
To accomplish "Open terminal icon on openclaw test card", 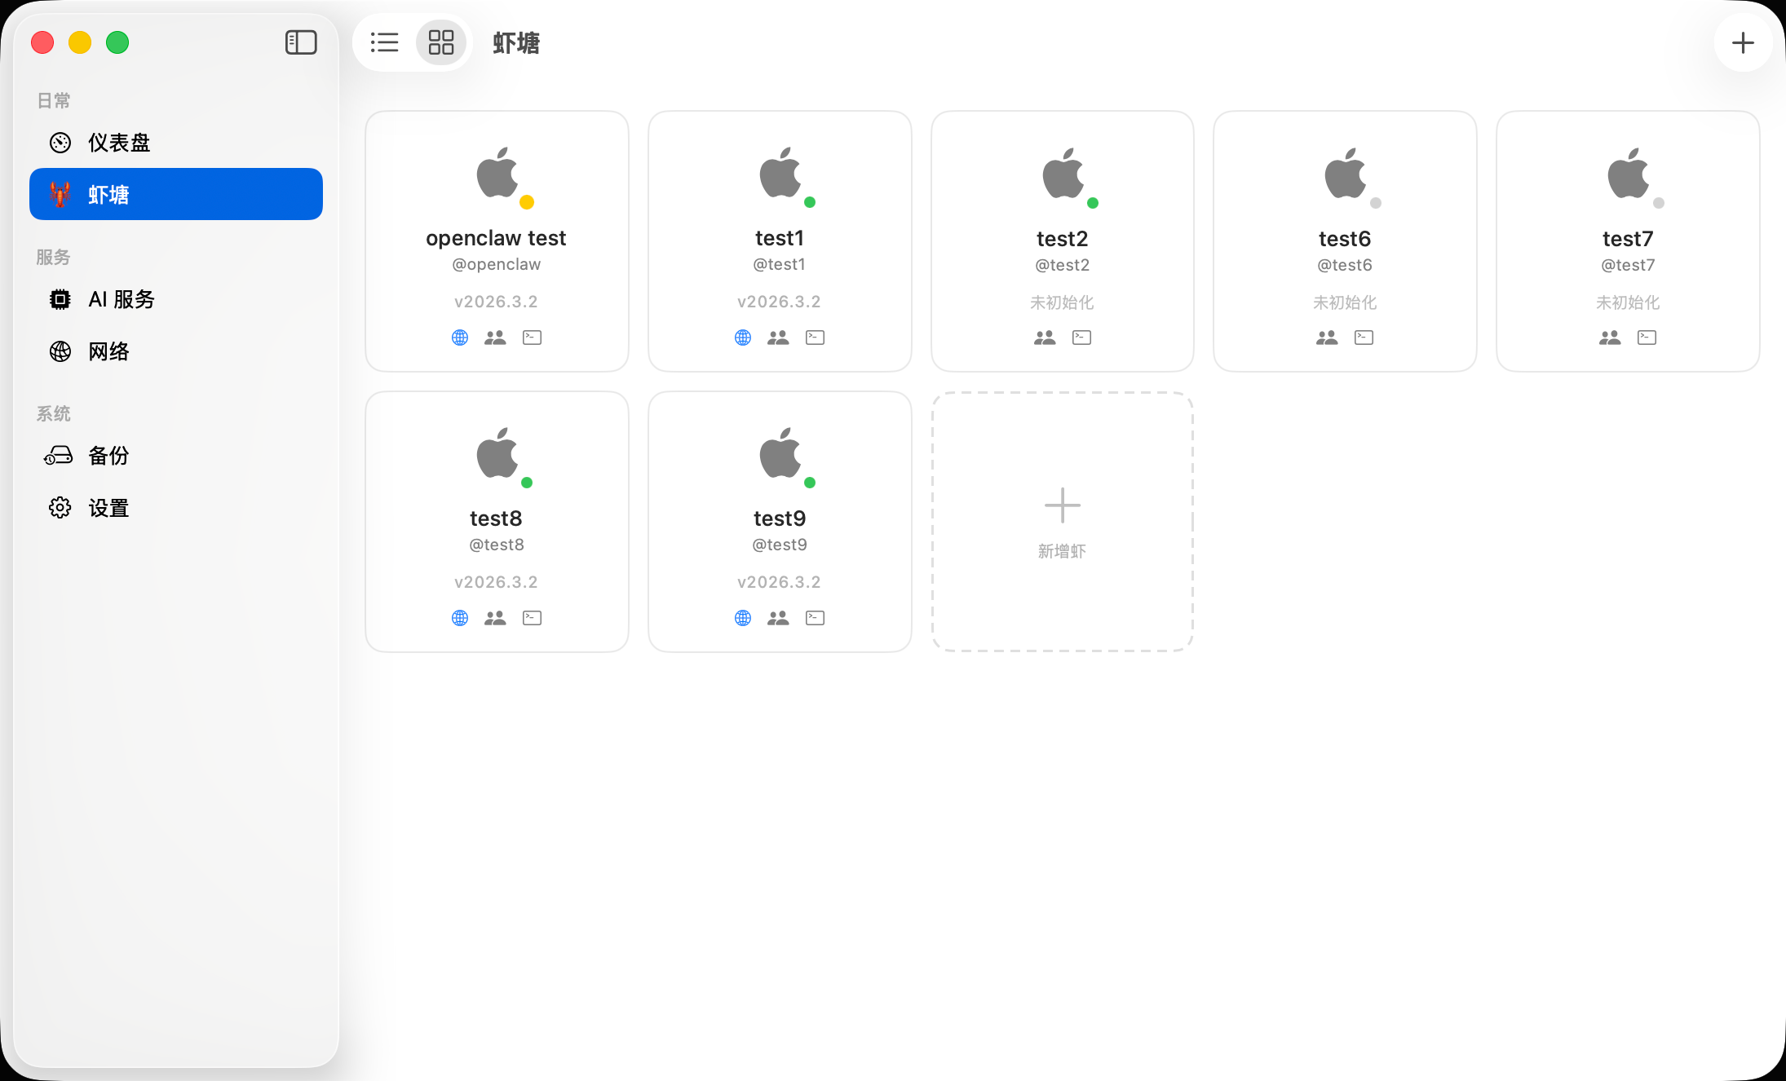I will (532, 338).
